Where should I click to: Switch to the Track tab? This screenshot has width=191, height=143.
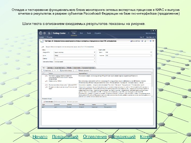pyautogui.click(x=89, y=33)
